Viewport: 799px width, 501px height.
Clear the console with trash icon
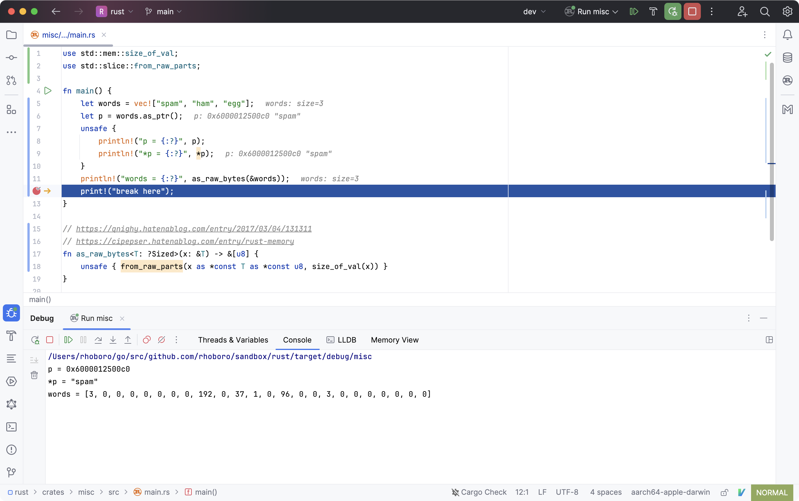(34, 375)
